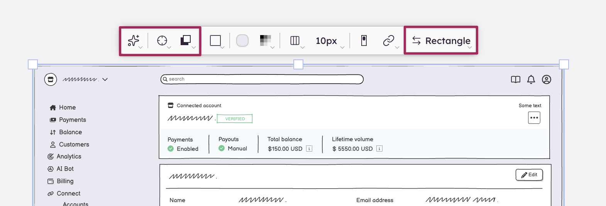Open the notifications bell

pyautogui.click(x=531, y=79)
